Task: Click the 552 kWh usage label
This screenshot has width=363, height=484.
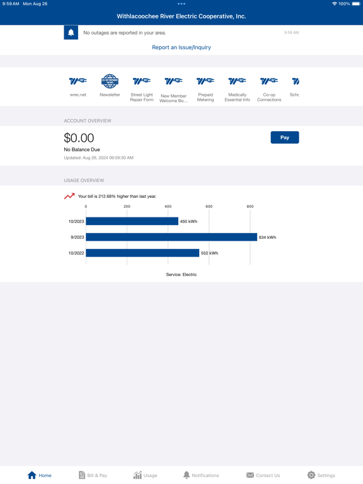Action: click(x=210, y=253)
